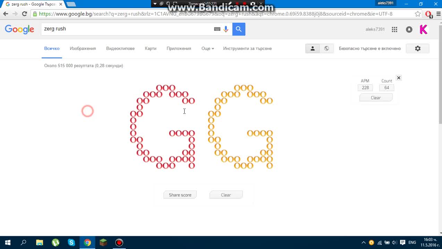Click browser back arrow
The image size is (442, 249).
[6, 14]
